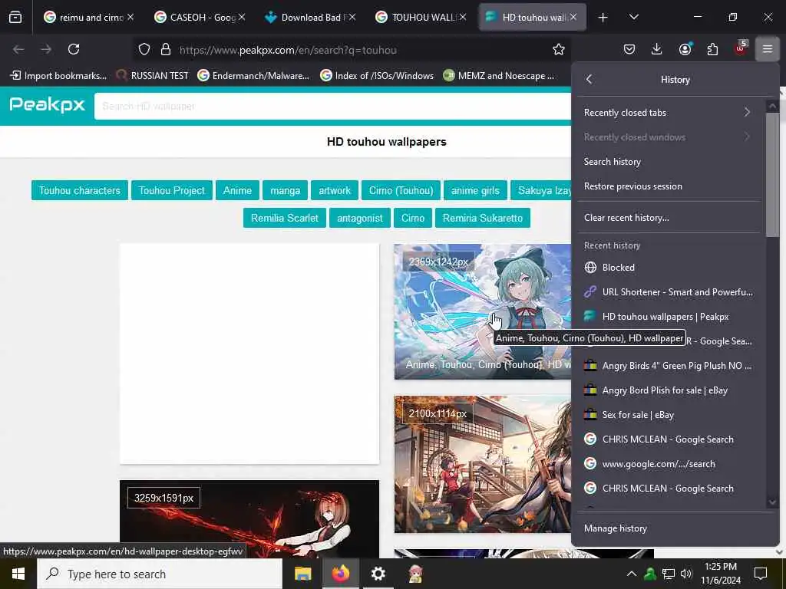List all tabs dropdown arrow

click(x=633, y=18)
